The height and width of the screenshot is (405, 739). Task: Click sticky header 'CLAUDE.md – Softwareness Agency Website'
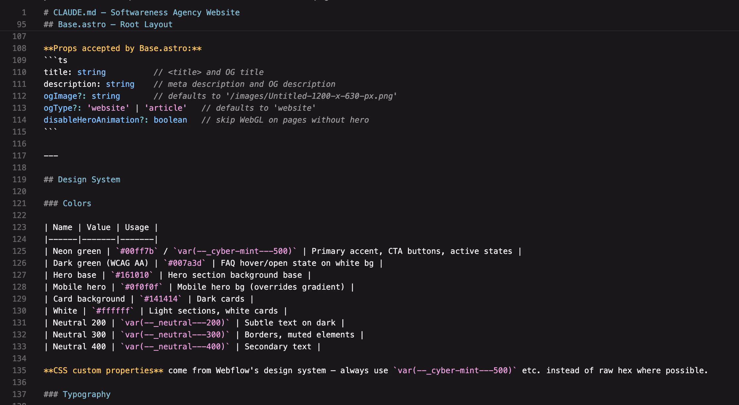[x=142, y=13]
